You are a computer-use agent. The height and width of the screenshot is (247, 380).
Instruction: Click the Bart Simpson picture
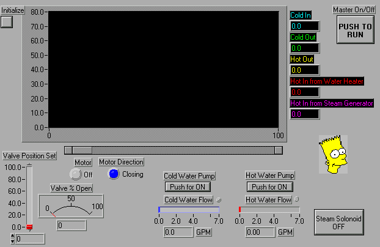(x=333, y=154)
